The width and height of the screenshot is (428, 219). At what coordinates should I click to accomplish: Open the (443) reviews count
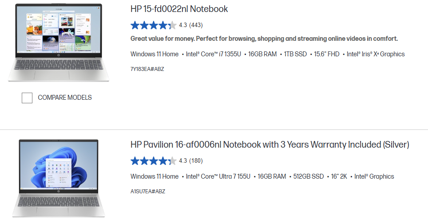point(196,25)
